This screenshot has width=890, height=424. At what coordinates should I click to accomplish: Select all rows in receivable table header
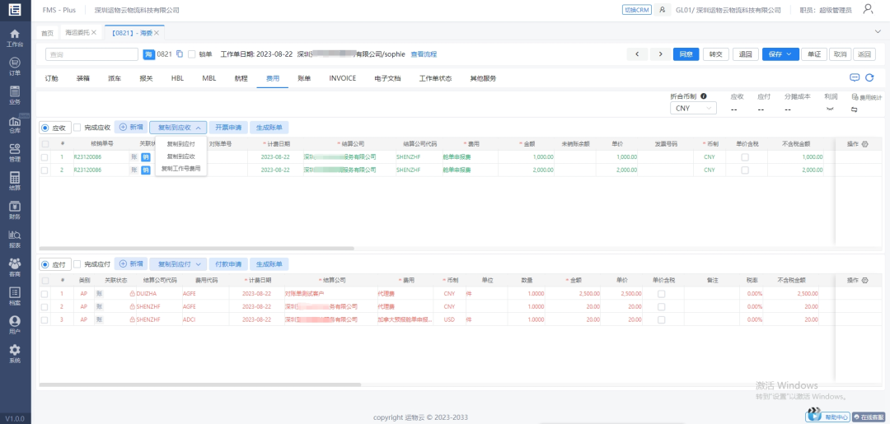44,144
